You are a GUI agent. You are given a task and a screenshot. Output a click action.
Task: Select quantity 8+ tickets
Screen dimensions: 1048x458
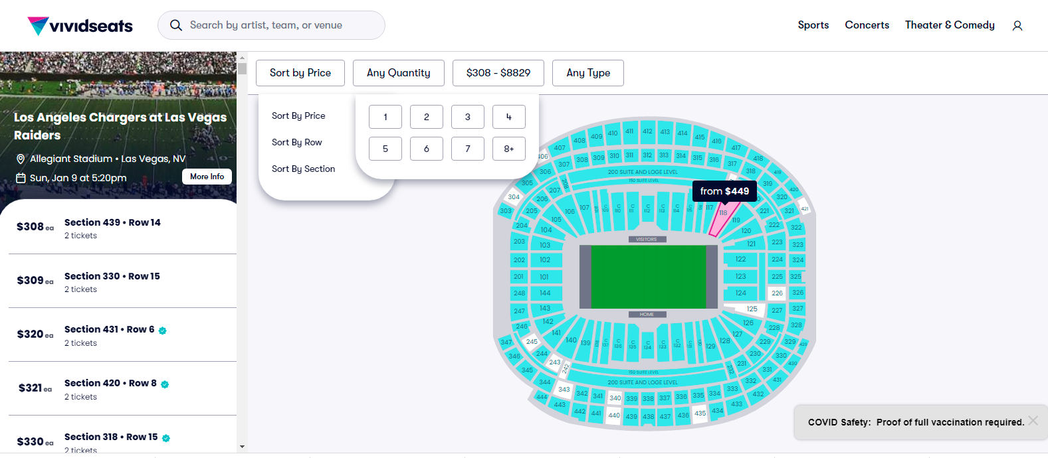508,149
